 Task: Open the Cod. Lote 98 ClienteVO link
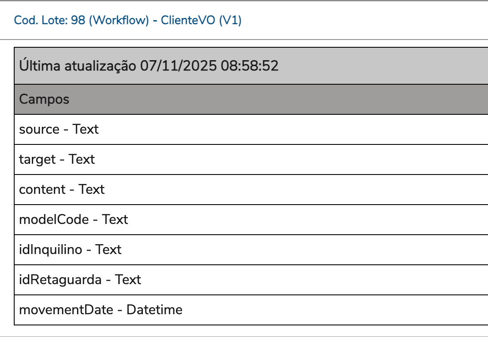(127, 21)
